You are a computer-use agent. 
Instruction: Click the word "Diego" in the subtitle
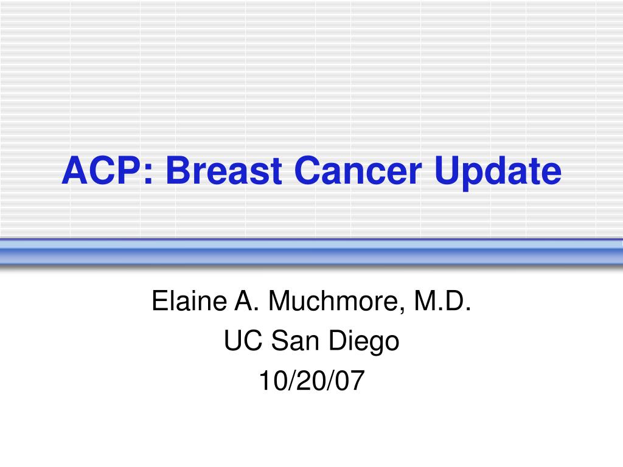pyautogui.click(x=364, y=342)
